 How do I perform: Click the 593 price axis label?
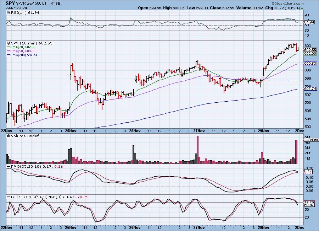pyautogui.click(x=308, y=127)
